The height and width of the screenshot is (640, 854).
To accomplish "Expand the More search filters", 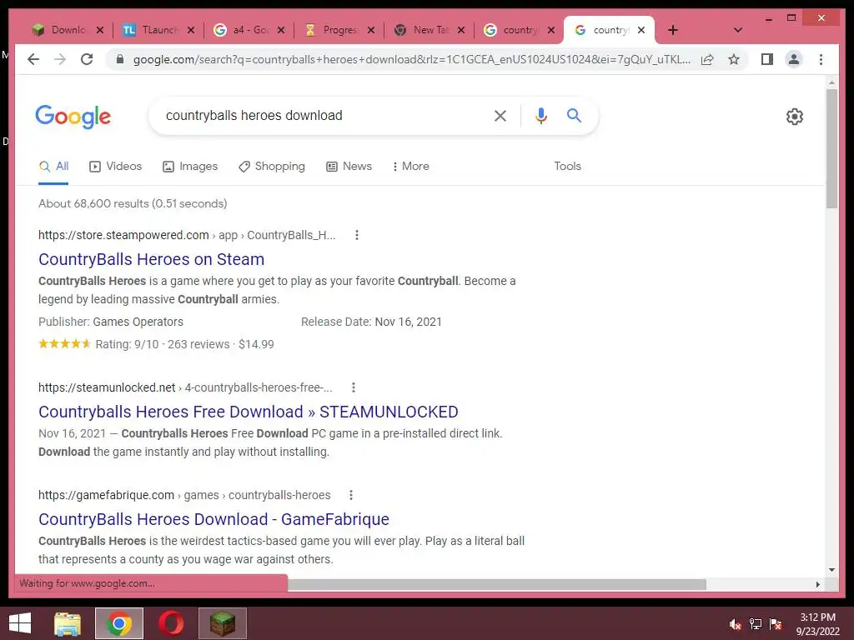I will 410,167.
